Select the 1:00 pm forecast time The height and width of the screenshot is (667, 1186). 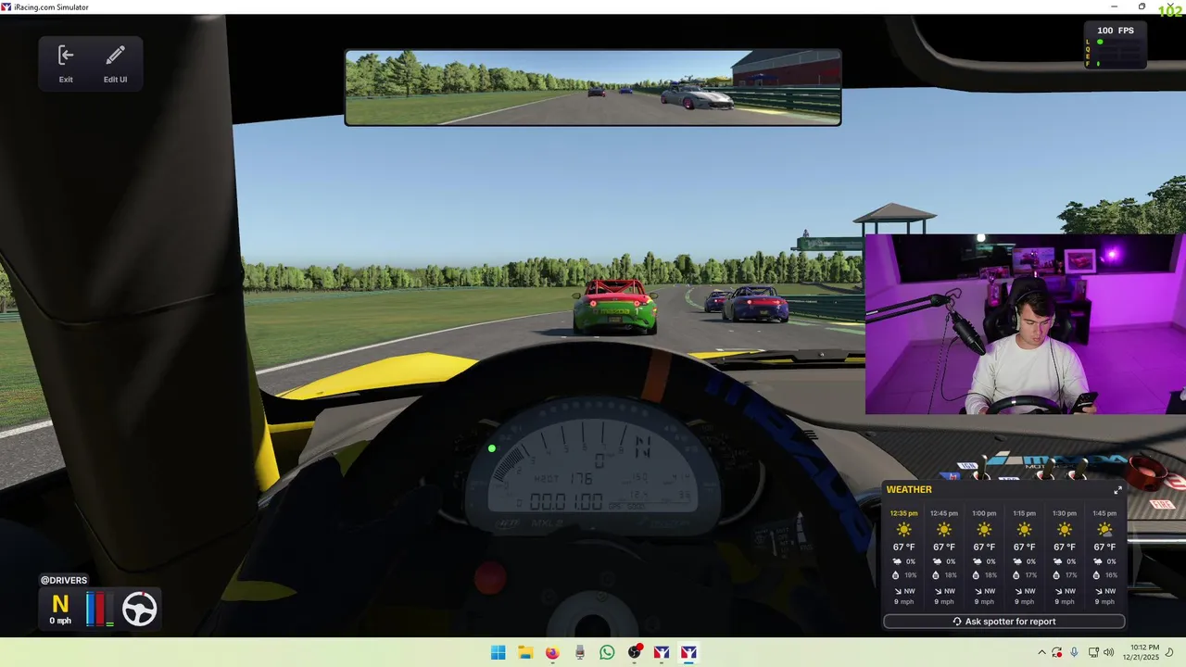click(x=984, y=513)
